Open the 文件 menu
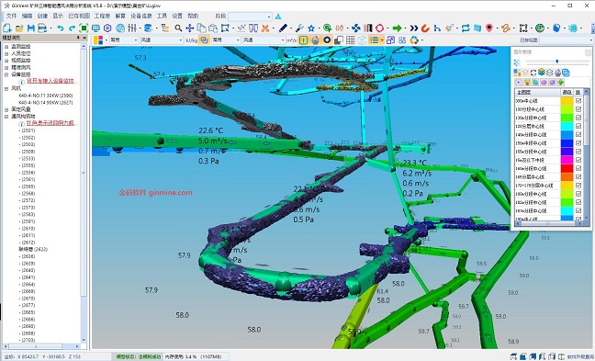 [x=11, y=16]
